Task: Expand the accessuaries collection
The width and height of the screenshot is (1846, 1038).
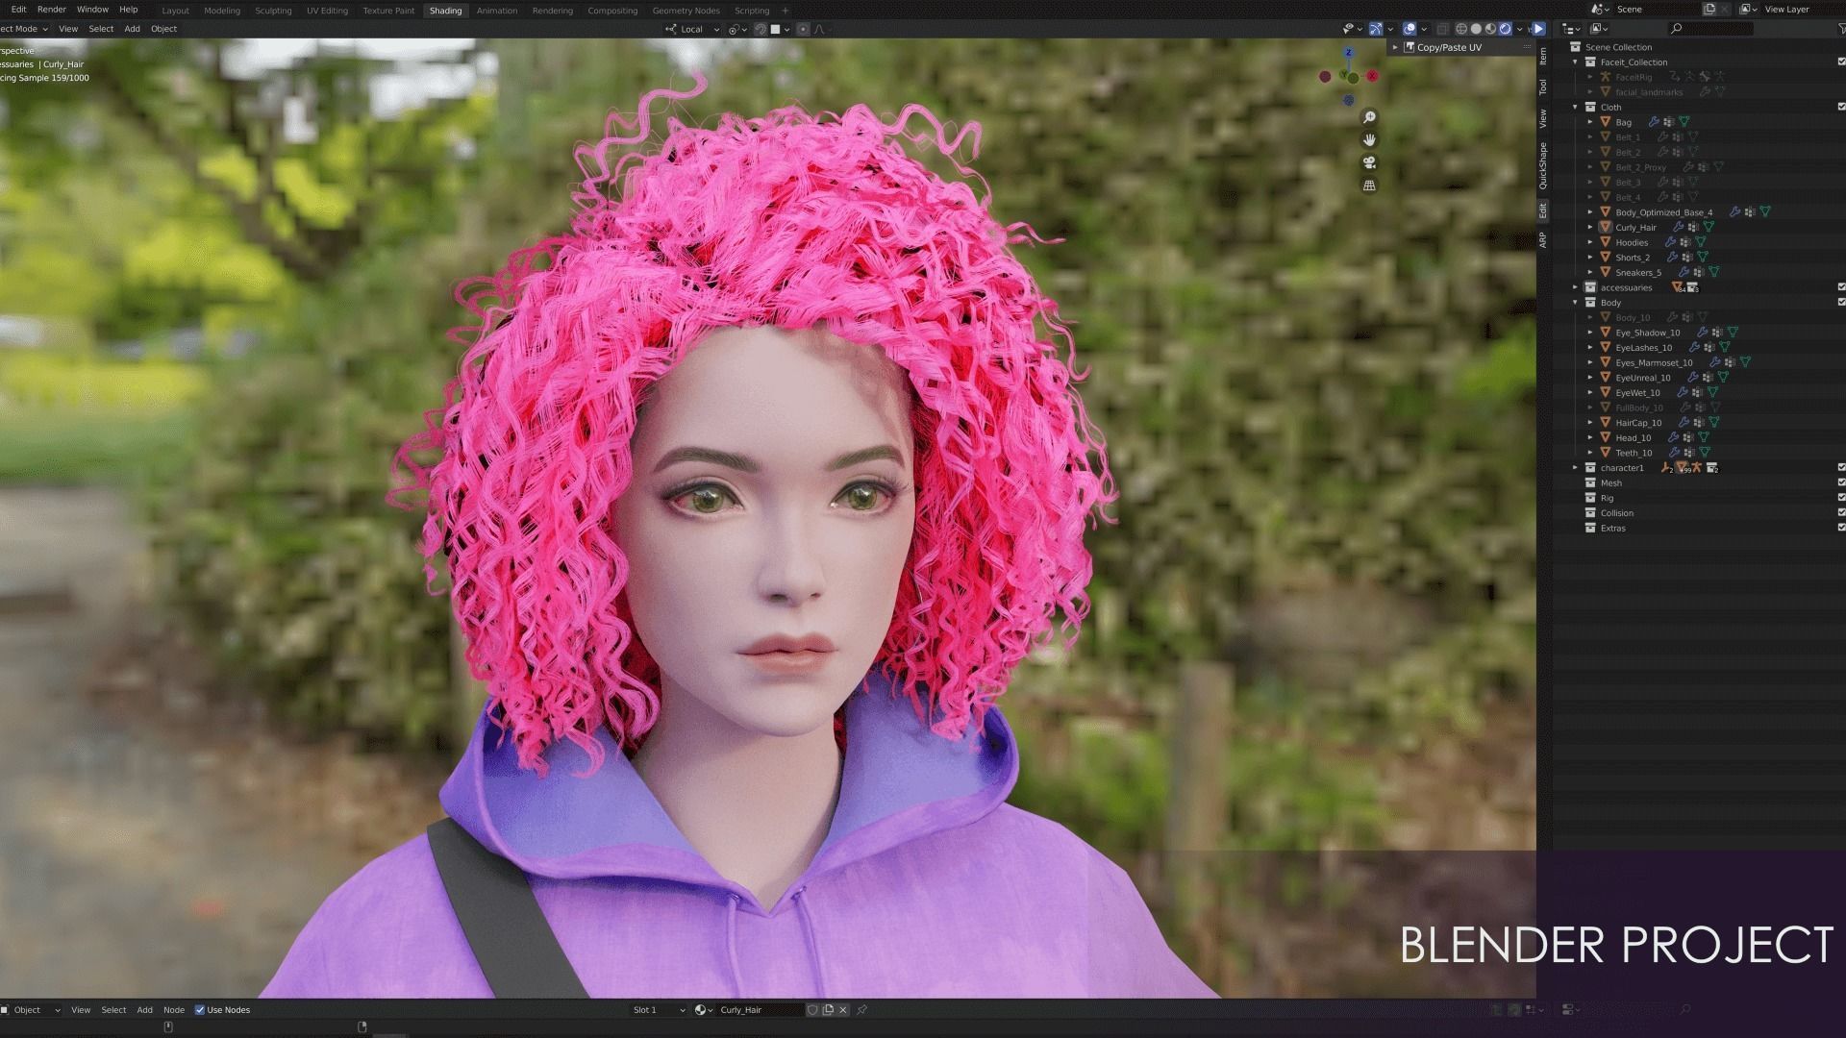Action: point(1575,287)
